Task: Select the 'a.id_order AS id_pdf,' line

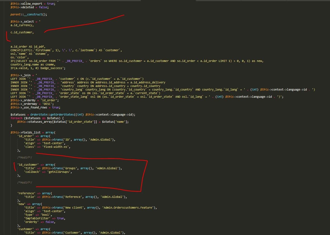Action: 28,47
